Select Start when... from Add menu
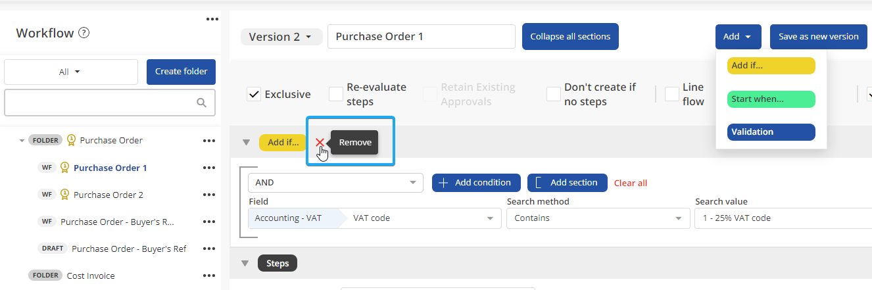The width and height of the screenshot is (872, 290). pyautogui.click(x=771, y=99)
